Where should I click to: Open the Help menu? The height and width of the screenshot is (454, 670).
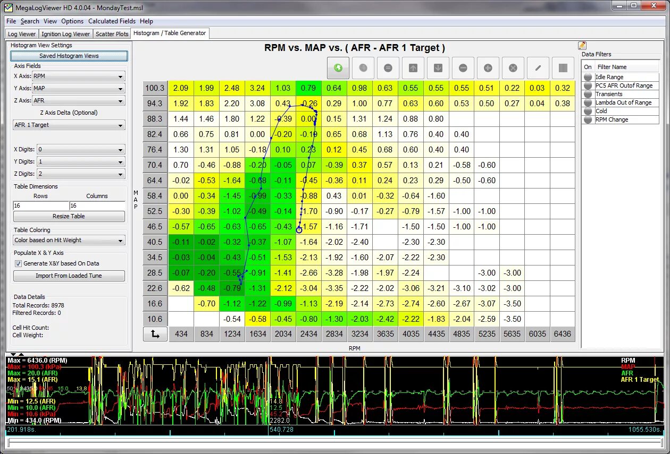[146, 21]
